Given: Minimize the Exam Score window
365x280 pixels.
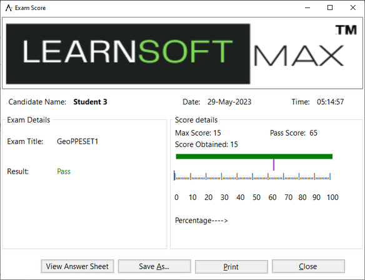Looking at the screenshot, I should click(307, 7).
